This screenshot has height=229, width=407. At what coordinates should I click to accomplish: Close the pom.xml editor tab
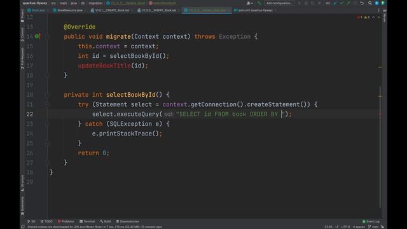[x=275, y=10]
